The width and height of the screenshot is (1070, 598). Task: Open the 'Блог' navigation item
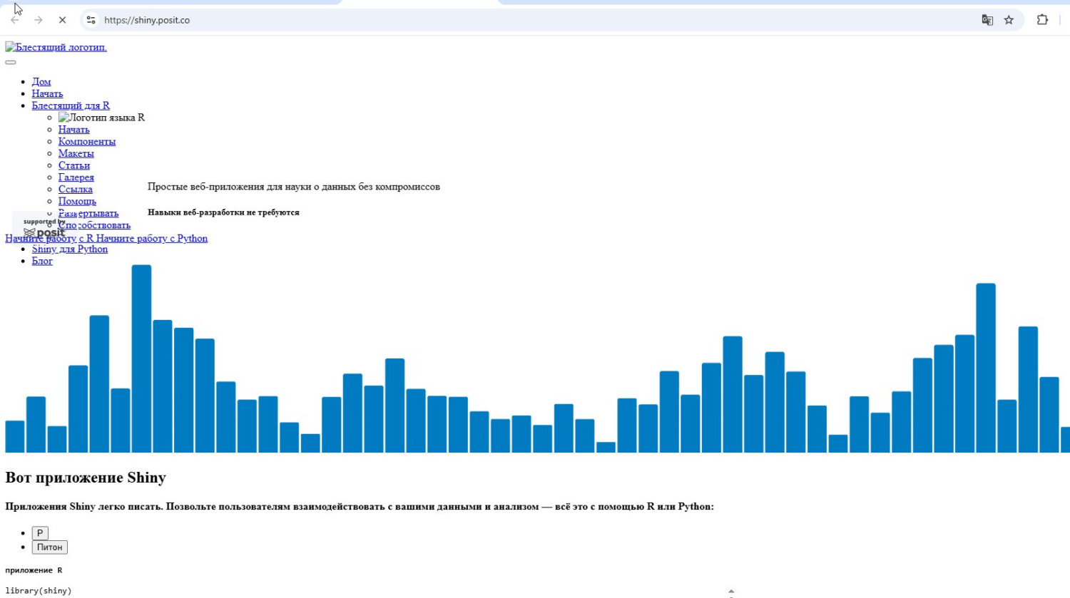click(x=42, y=261)
